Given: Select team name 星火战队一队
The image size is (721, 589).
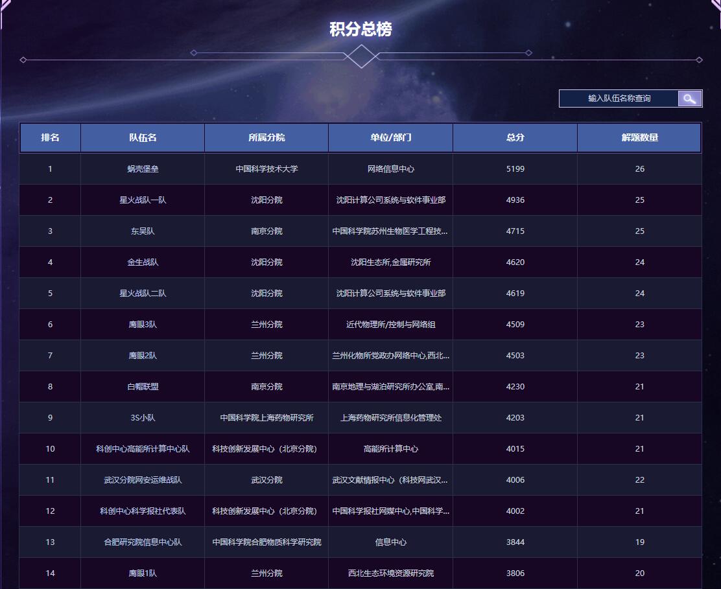Looking at the screenshot, I should [143, 200].
